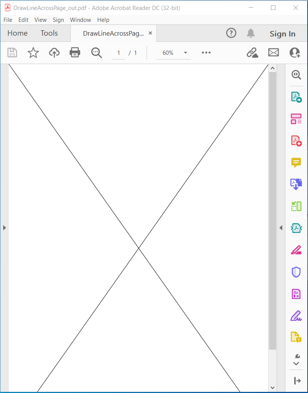The image size is (308, 393).
Task: Switch to the Home tab
Action: (x=17, y=33)
